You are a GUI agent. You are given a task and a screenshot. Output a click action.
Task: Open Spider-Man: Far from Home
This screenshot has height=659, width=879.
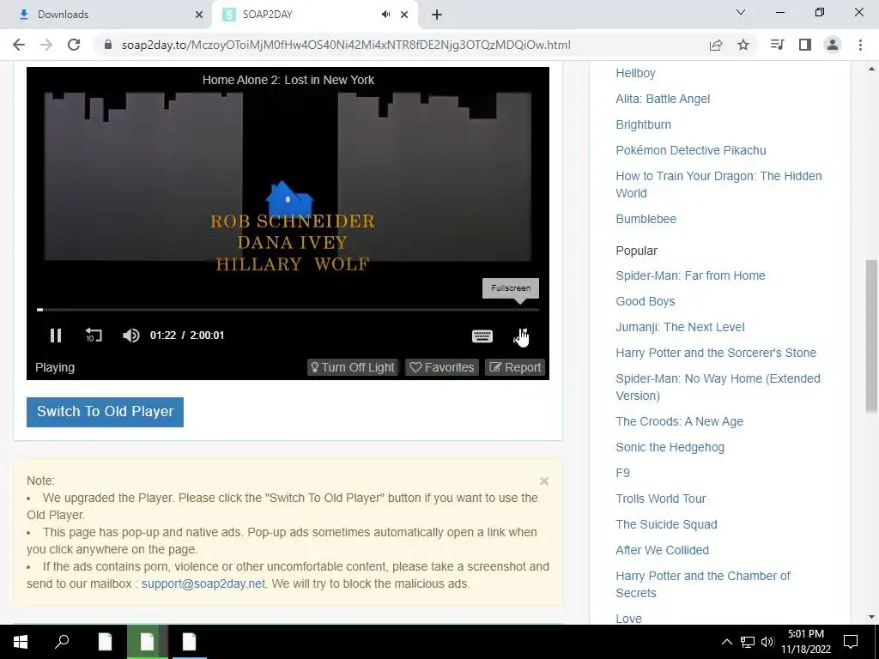point(690,275)
